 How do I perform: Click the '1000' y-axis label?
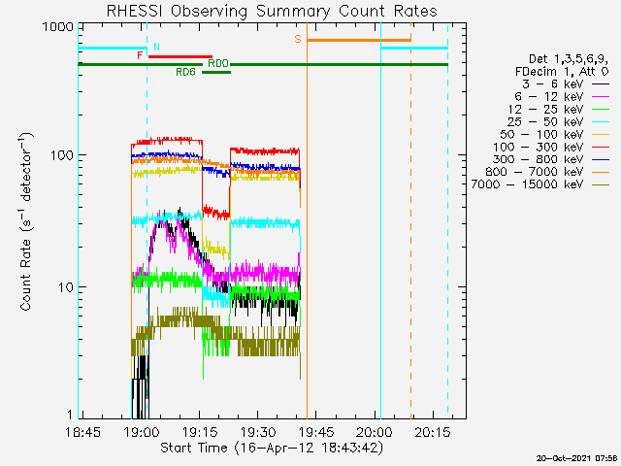click(57, 27)
